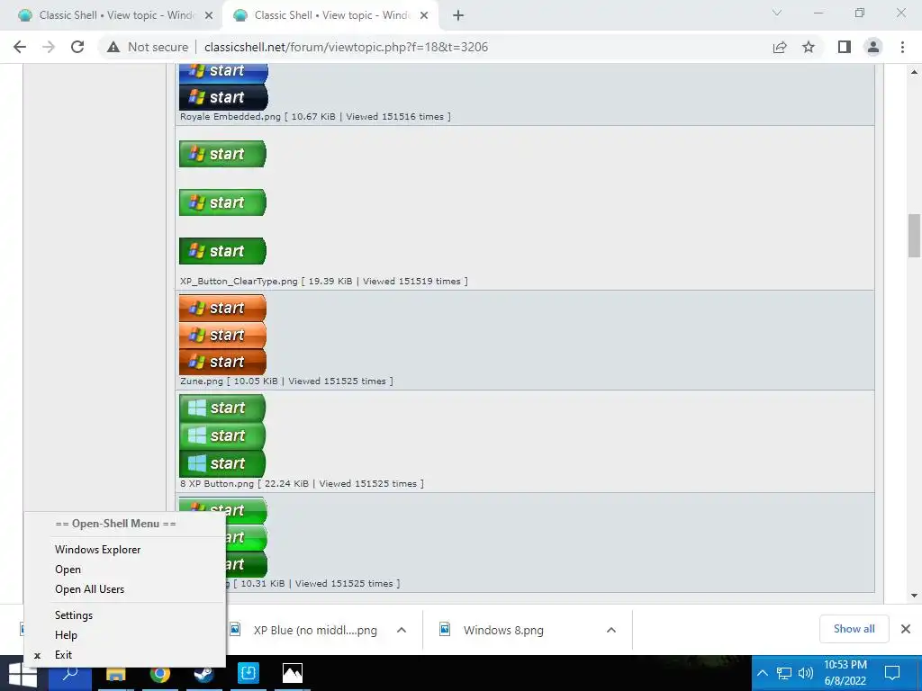Screen dimensions: 922x691
Task: Click the network icon in the system tray
Action: point(784,673)
